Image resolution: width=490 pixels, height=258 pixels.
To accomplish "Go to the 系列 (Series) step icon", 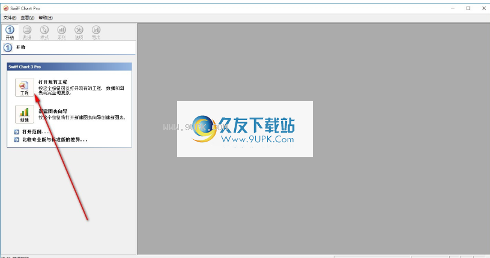I will 62,32.
